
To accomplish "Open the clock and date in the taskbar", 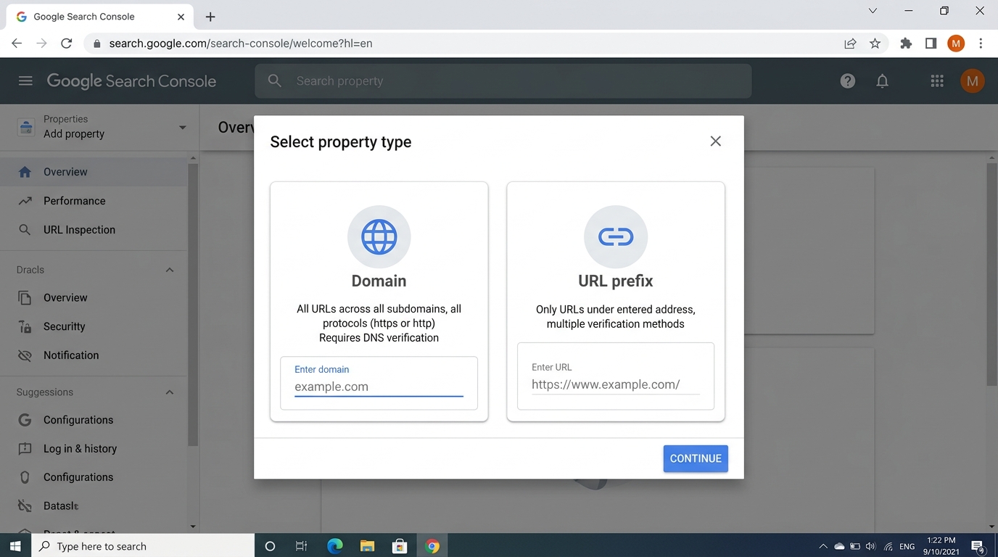I will pyautogui.click(x=941, y=546).
